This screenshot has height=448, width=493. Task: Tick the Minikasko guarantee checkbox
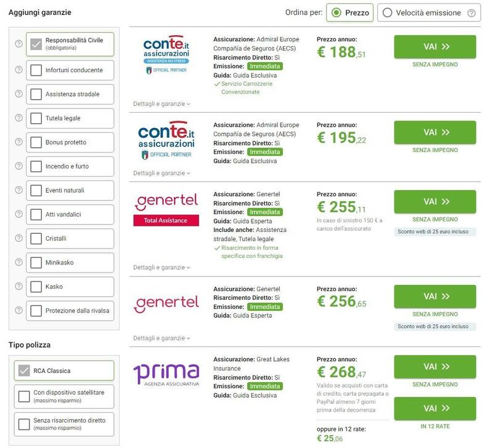[x=36, y=262]
